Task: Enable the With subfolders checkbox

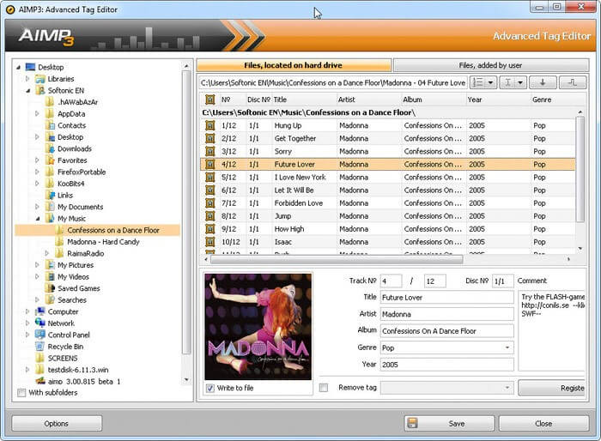Action: pos(21,393)
